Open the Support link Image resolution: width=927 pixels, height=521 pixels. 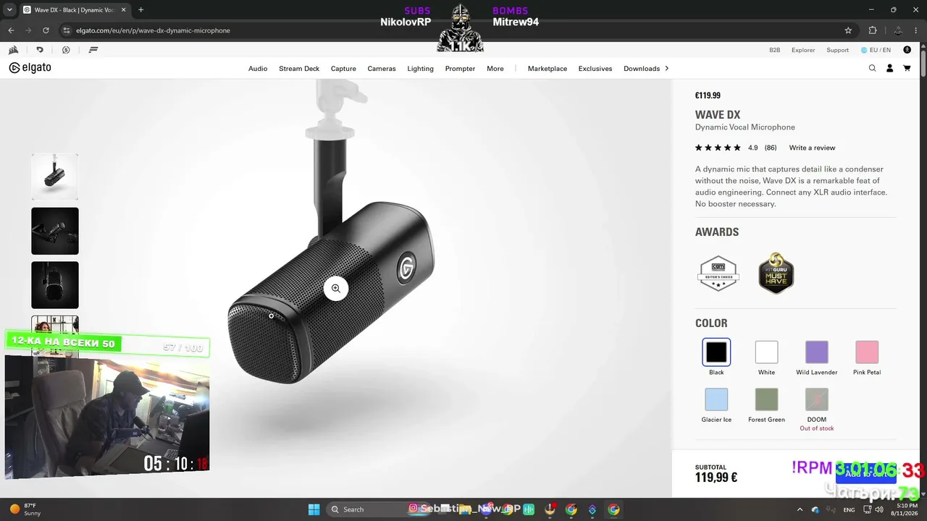tap(838, 50)
